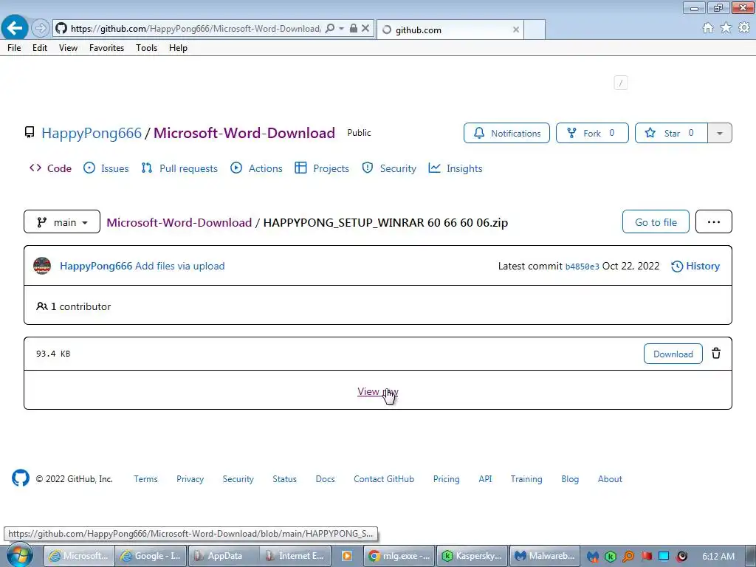Select the github.com browser tab
Screen dimensions: 756x567
450,30
